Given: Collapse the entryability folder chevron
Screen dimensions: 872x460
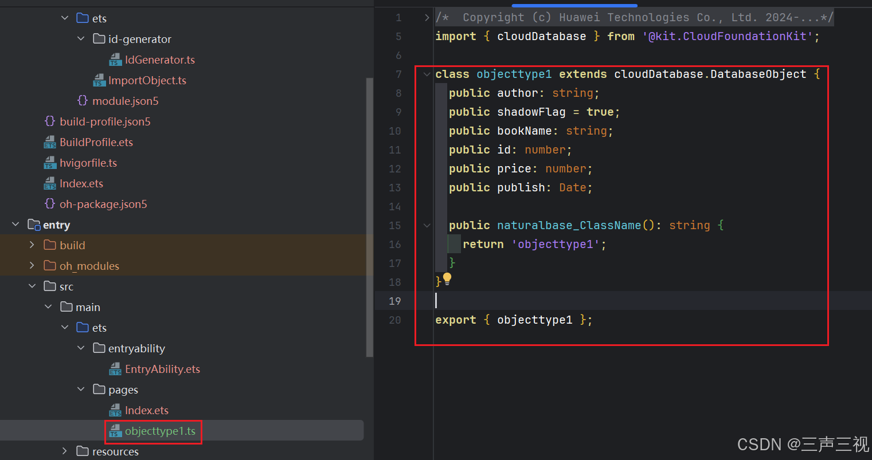Looking at the screenshot, I should [81, 348].
